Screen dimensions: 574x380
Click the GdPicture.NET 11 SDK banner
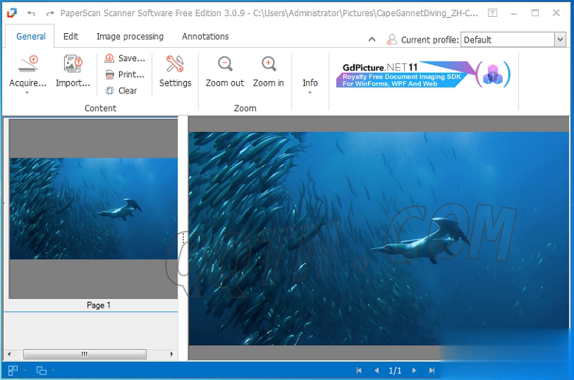click(423, 74)
